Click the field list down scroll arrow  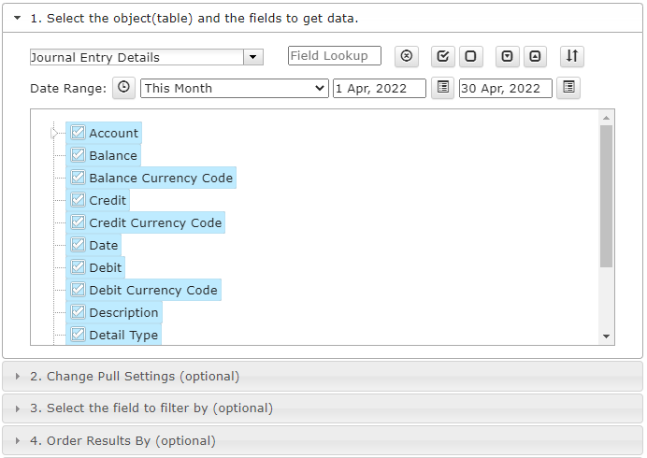(x=606, y=336)
